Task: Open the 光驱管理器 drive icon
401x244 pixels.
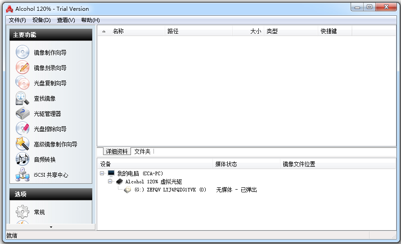Action: tap(23, 114)
